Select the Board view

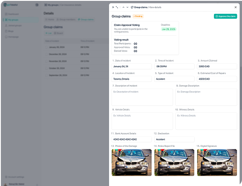[58, 33]
